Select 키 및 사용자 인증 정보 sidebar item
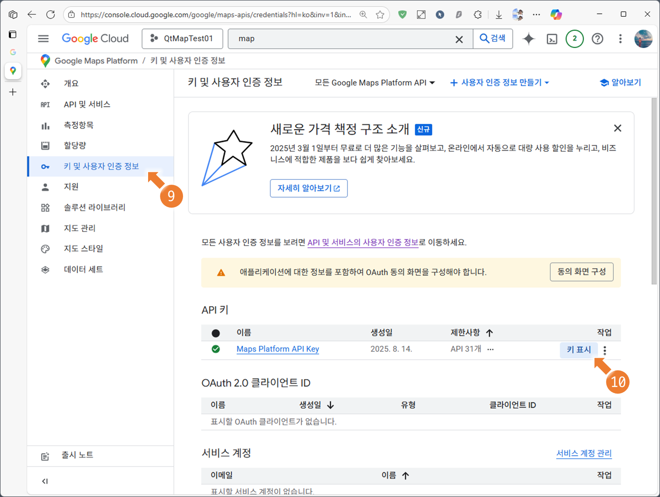The height and width of the screenshot is (497, 660). point(101,166)
